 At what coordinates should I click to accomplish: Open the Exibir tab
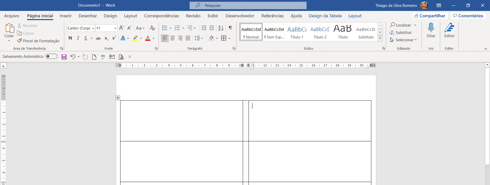[213, 16]
